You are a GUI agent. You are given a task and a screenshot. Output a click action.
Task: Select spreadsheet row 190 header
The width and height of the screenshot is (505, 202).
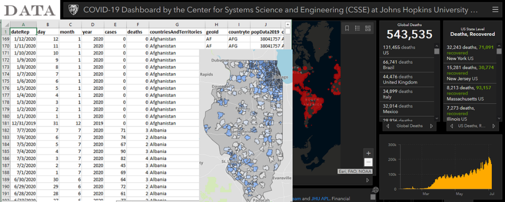(5, 186)
